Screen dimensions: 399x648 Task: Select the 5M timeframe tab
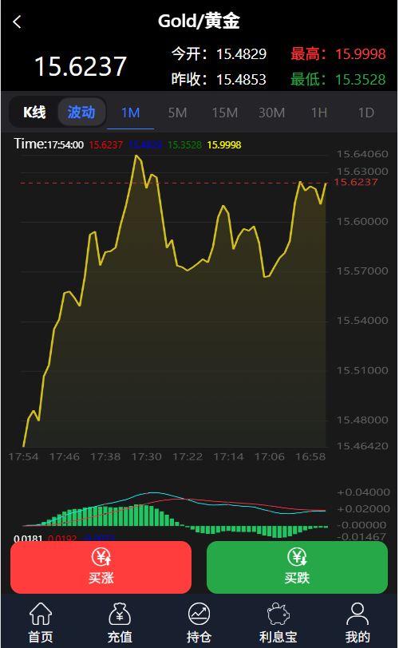coord(178,113)
